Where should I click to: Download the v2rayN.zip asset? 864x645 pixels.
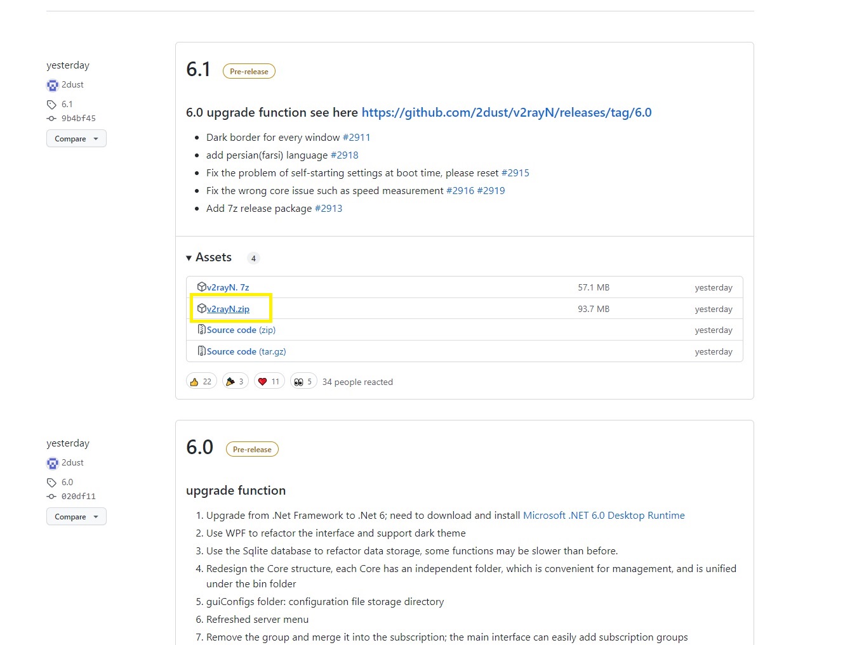[228, 309]
